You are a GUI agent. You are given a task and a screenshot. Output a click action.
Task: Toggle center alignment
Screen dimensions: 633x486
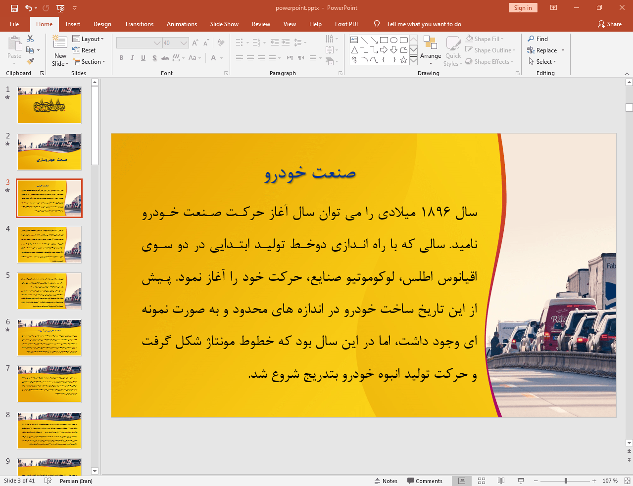click(250, 58)
